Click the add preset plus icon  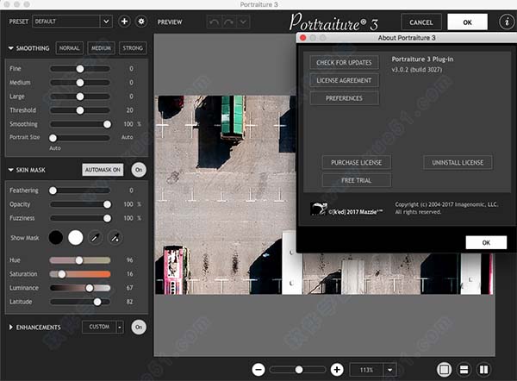124,21
